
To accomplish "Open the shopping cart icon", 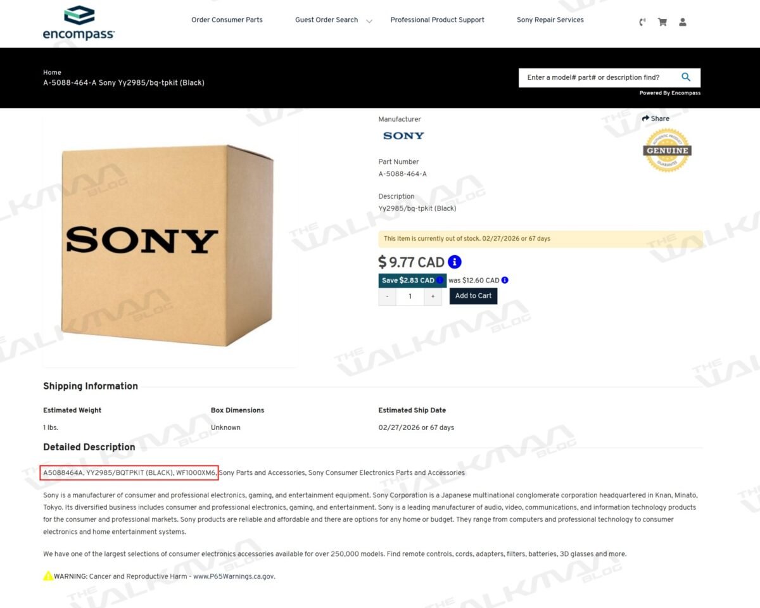I will pos(662,22).
